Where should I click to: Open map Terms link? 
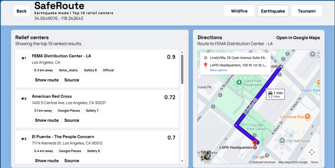click(314, 162)
